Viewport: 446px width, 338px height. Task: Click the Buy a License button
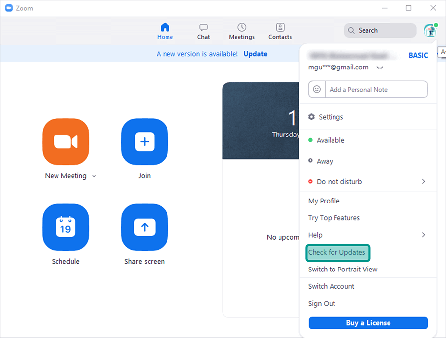368,323
